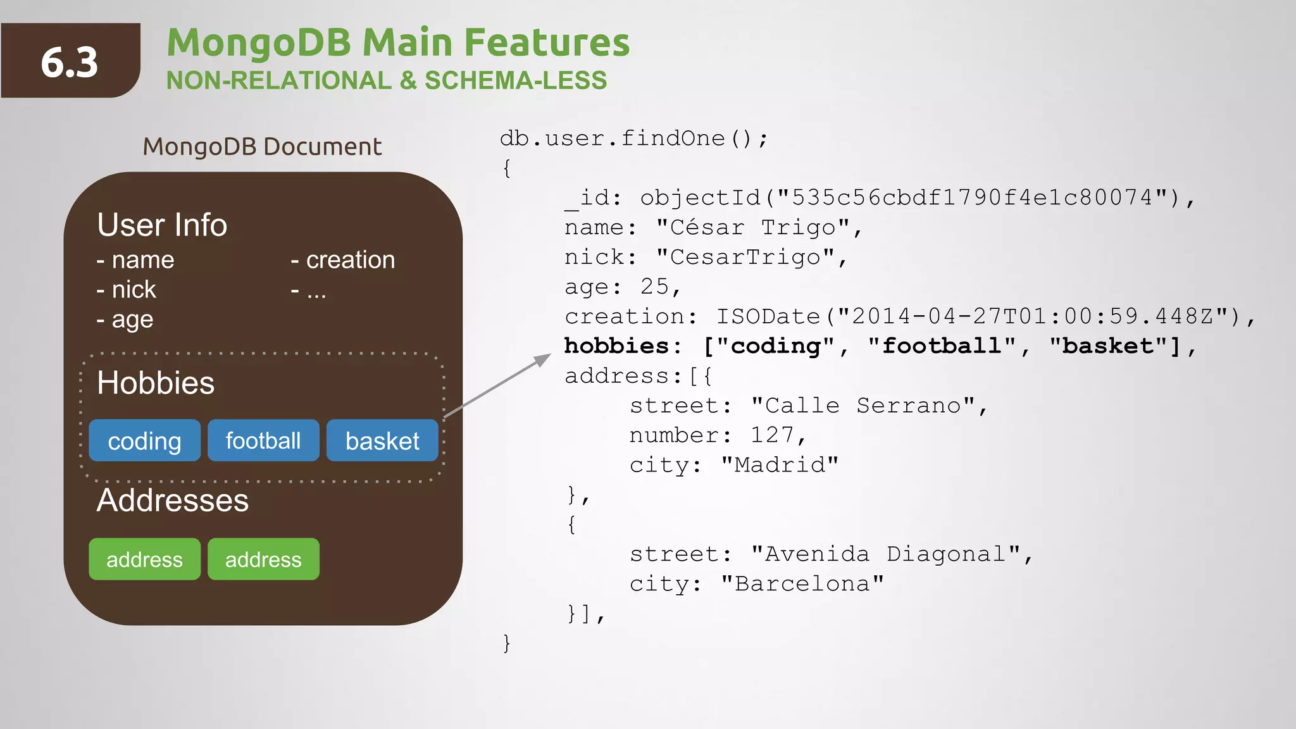1296x729 pixels.
Task: Click the blue coding hobby tag
Action: 144,440
